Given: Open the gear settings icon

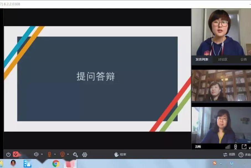Looking at the screenshot, I should click(85, 154).
